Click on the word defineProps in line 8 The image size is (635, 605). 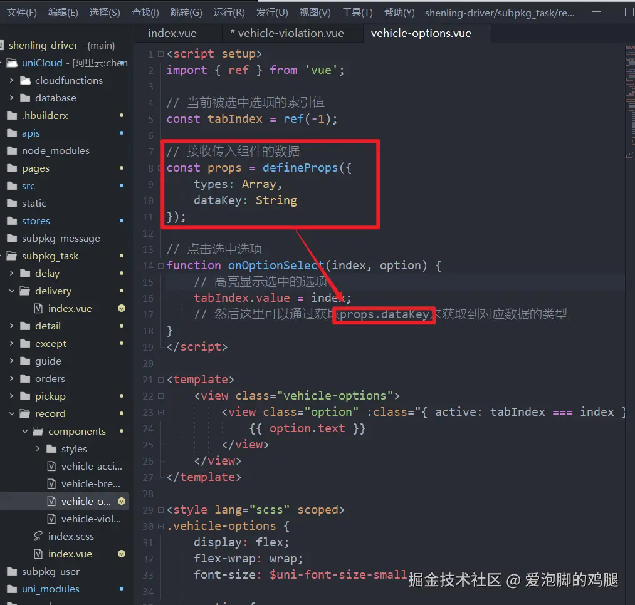300,168
